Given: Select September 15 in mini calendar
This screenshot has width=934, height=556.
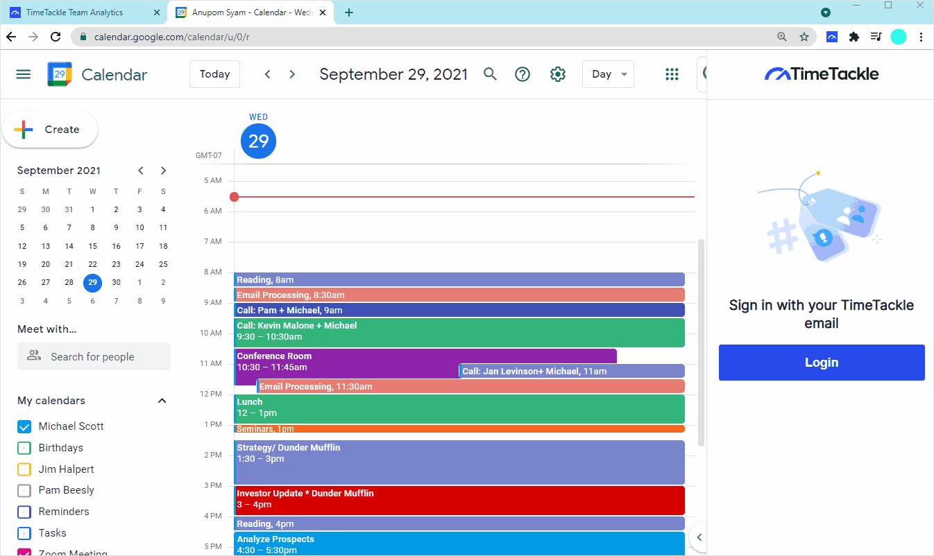Looking at the screenshot, I should pos(92,245).
